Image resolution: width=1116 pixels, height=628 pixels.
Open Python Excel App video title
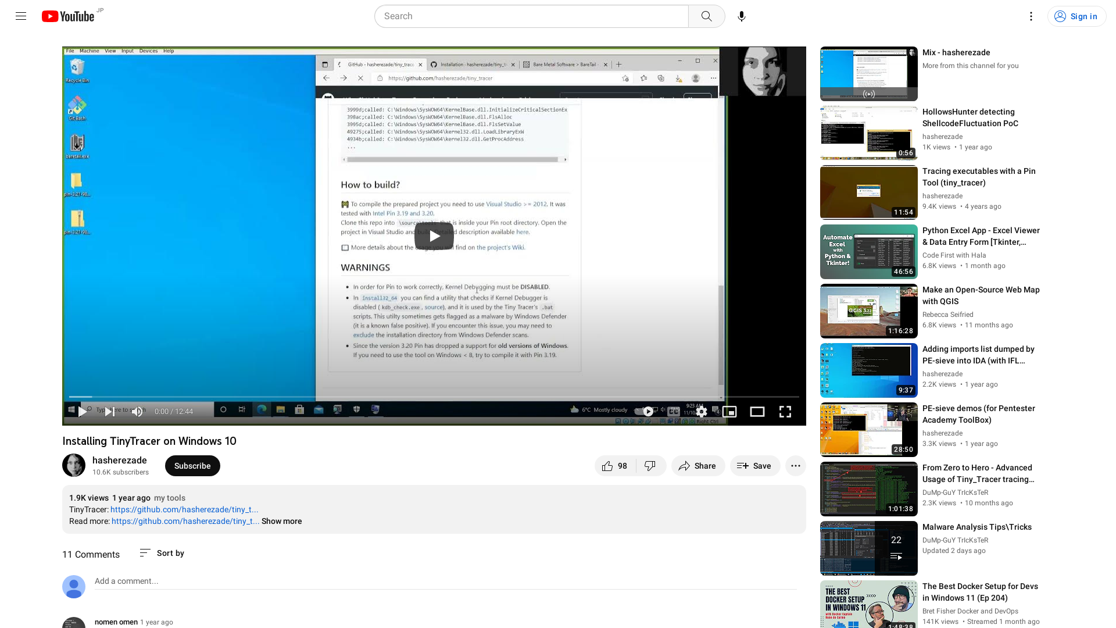tap(981, 236)
